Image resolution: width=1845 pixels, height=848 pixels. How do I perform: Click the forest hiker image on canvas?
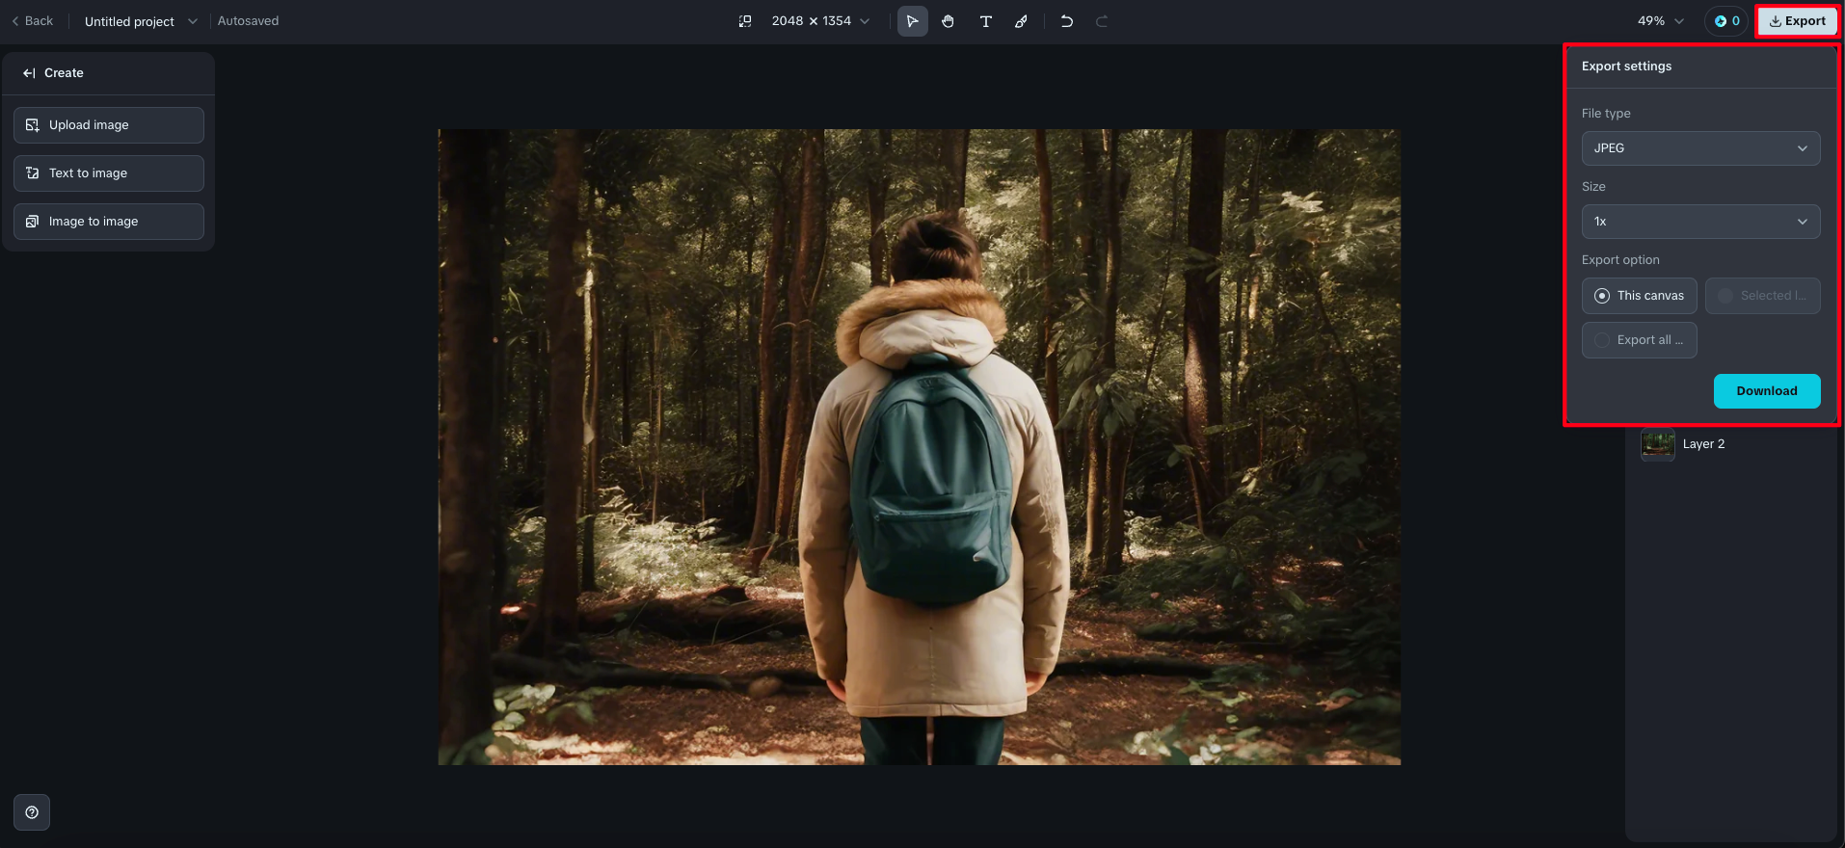tap(919, 447)
